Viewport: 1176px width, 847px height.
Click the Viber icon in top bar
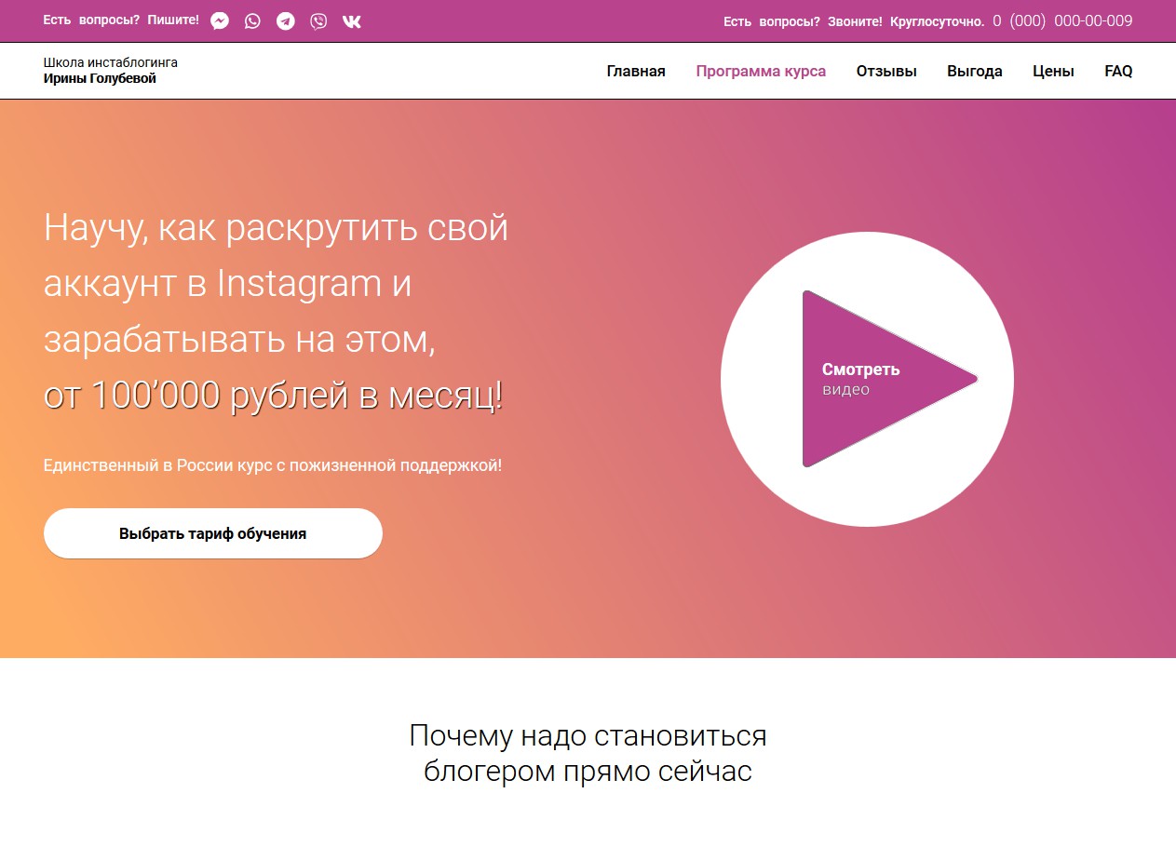pyautogui.click(x=318, y=20)
